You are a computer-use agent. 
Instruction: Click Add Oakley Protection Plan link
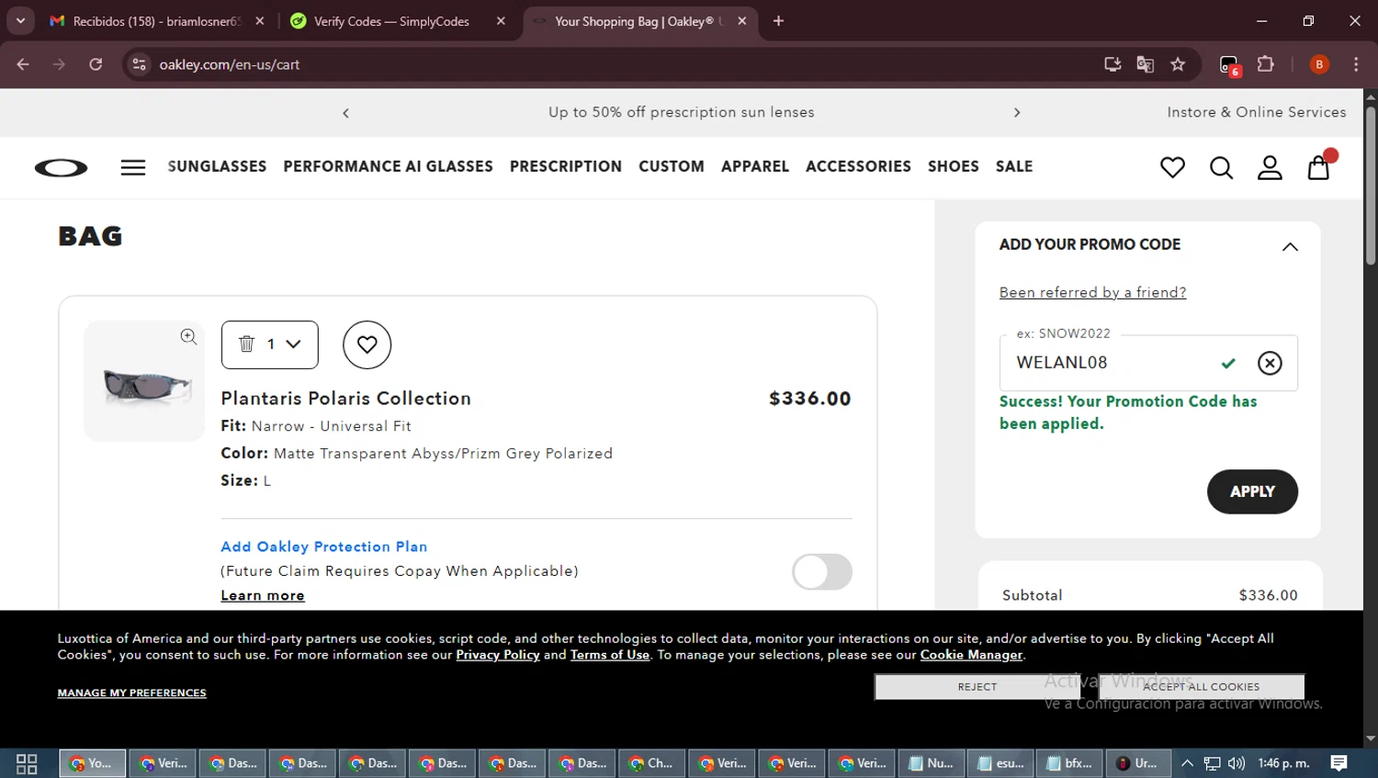coord(324,547)
